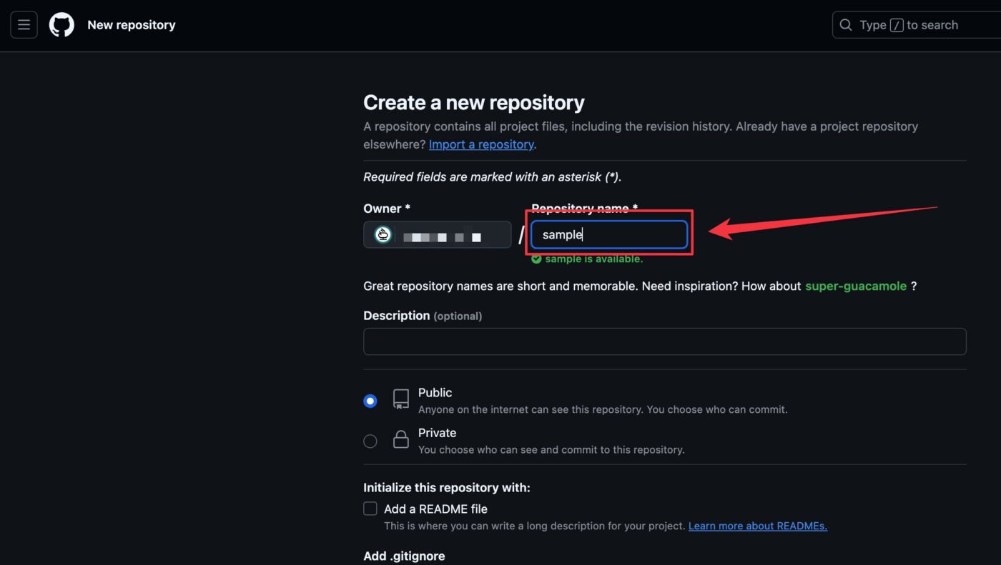This screenshot has width=1001, height=565.
Task: Click the green availability checkmark icon
Action: pyautogui.click(x=536, y=259)
